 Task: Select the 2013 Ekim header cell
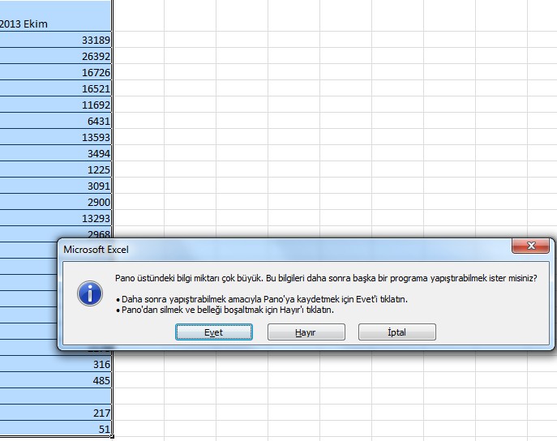[55, 24]
